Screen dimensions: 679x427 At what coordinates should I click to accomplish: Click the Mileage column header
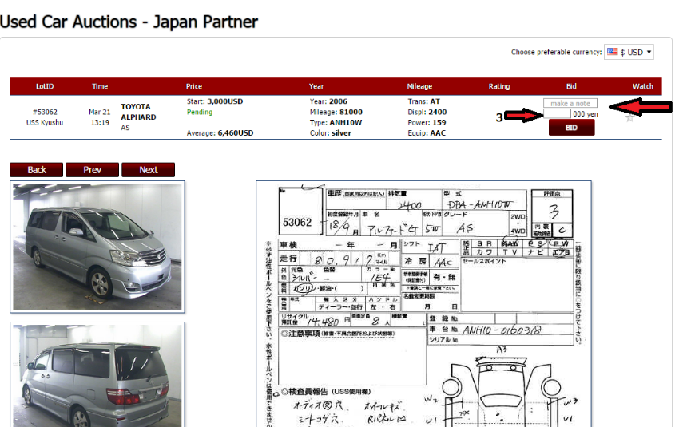(x=419, y=86)
